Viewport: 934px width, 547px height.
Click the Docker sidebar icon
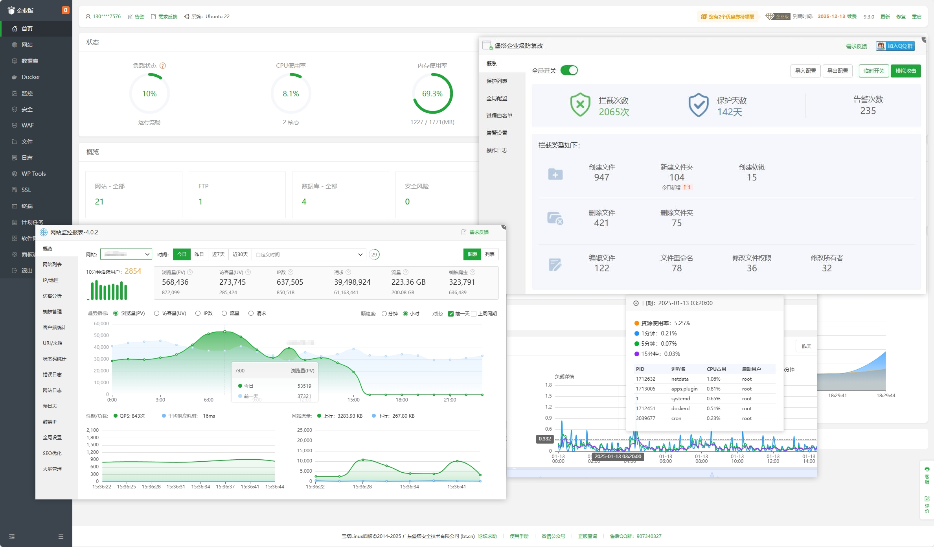pos(15,77)
